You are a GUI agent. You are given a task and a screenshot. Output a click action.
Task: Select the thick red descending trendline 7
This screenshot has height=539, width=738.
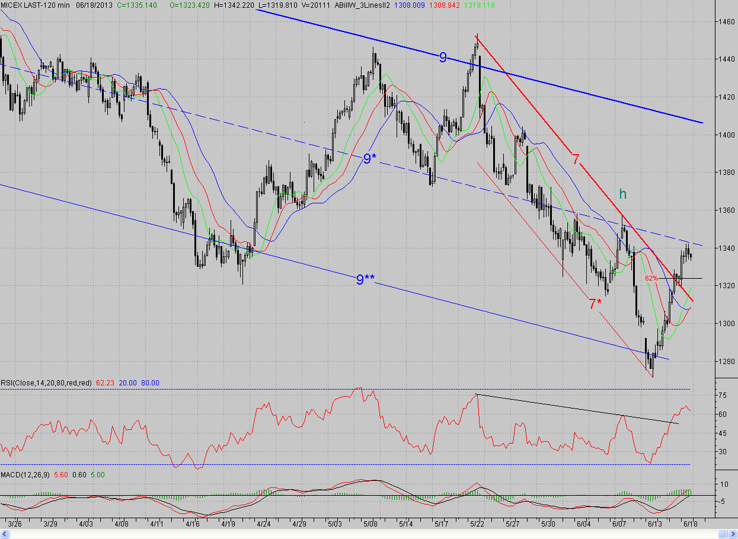pyautogui.click(x=584, y=167)
